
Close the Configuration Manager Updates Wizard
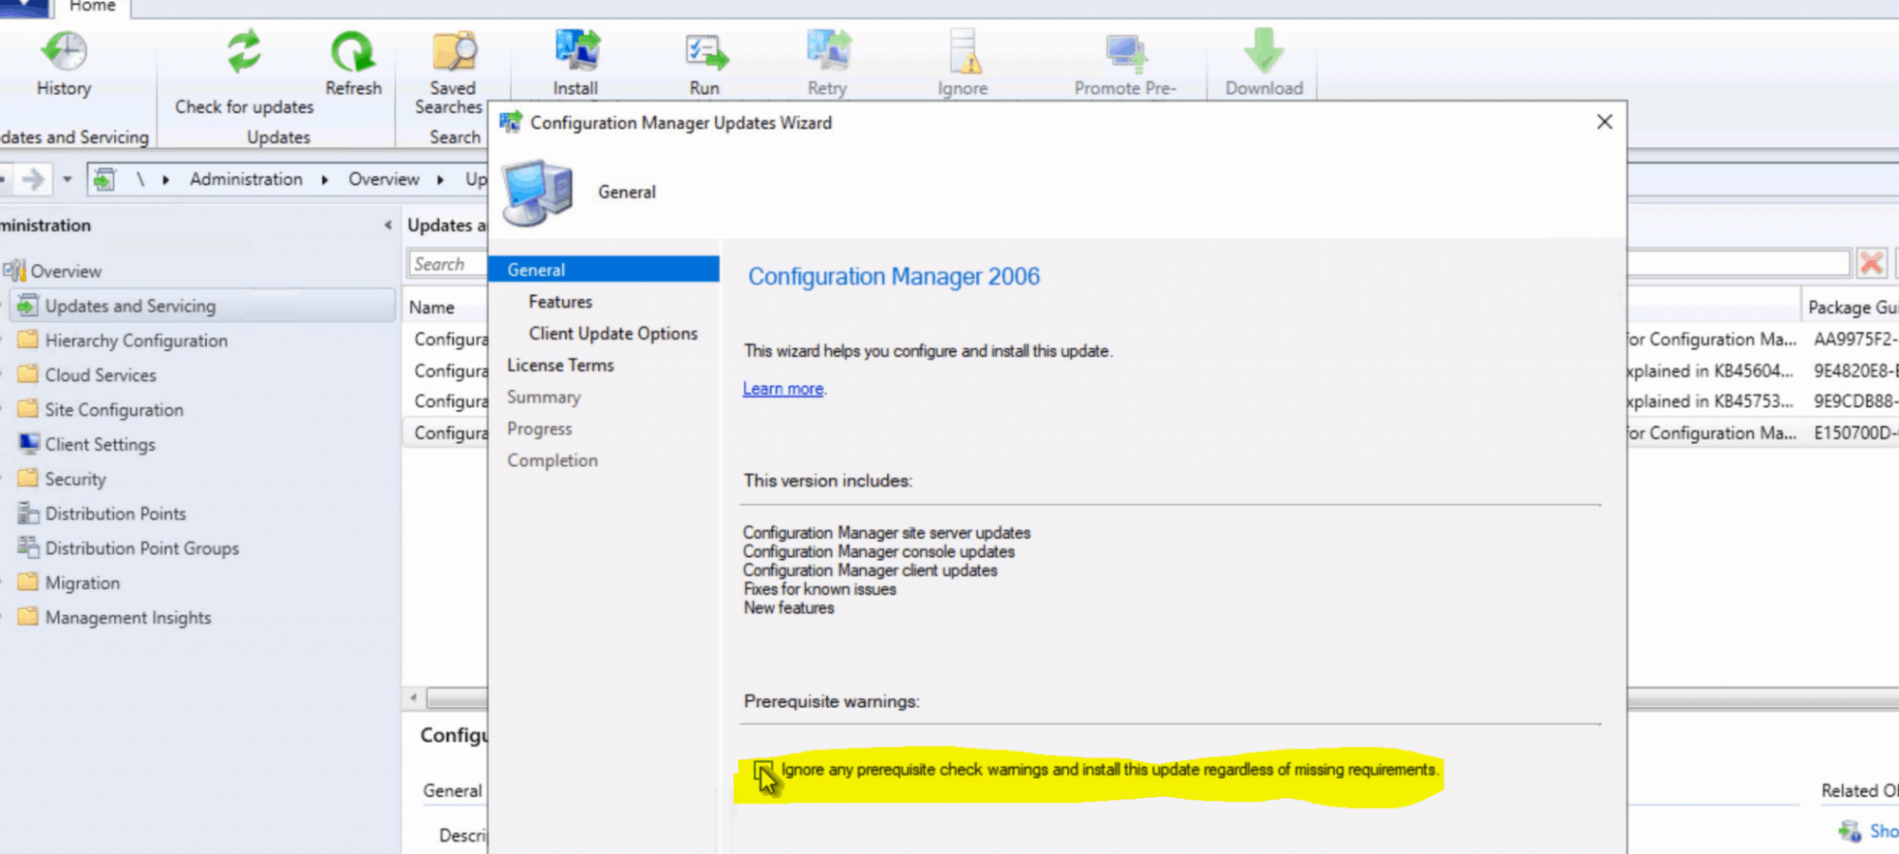[x=1605, y=122]
